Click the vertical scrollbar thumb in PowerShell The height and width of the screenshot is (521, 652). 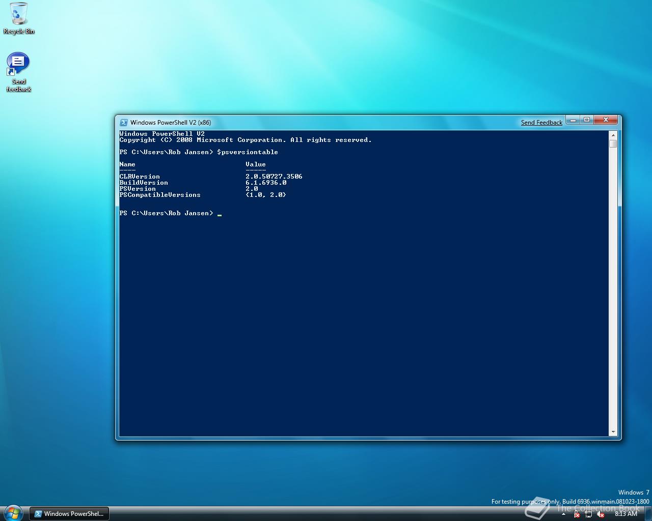[x=613, y=144]
